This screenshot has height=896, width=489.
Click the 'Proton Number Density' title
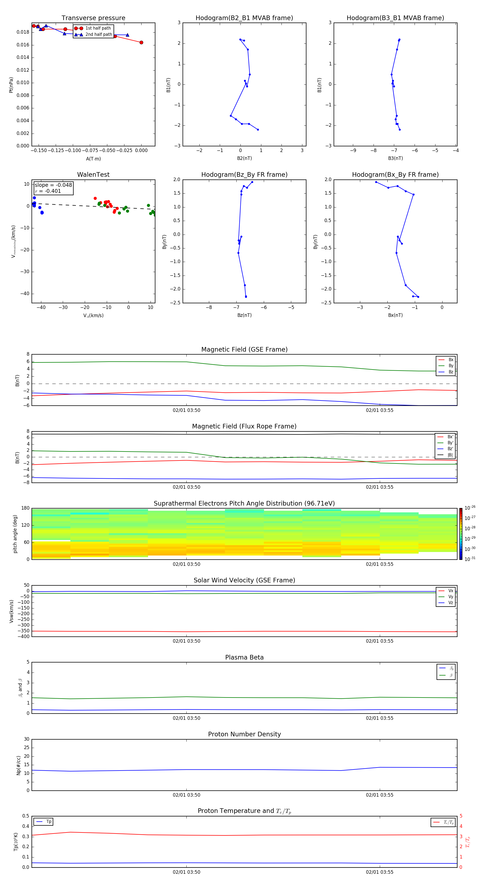244,734
